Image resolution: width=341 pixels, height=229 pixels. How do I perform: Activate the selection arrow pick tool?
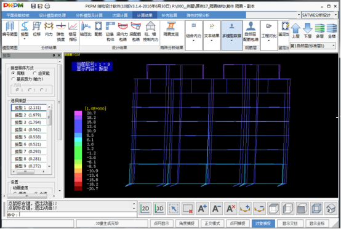click(x=174, y=209)
